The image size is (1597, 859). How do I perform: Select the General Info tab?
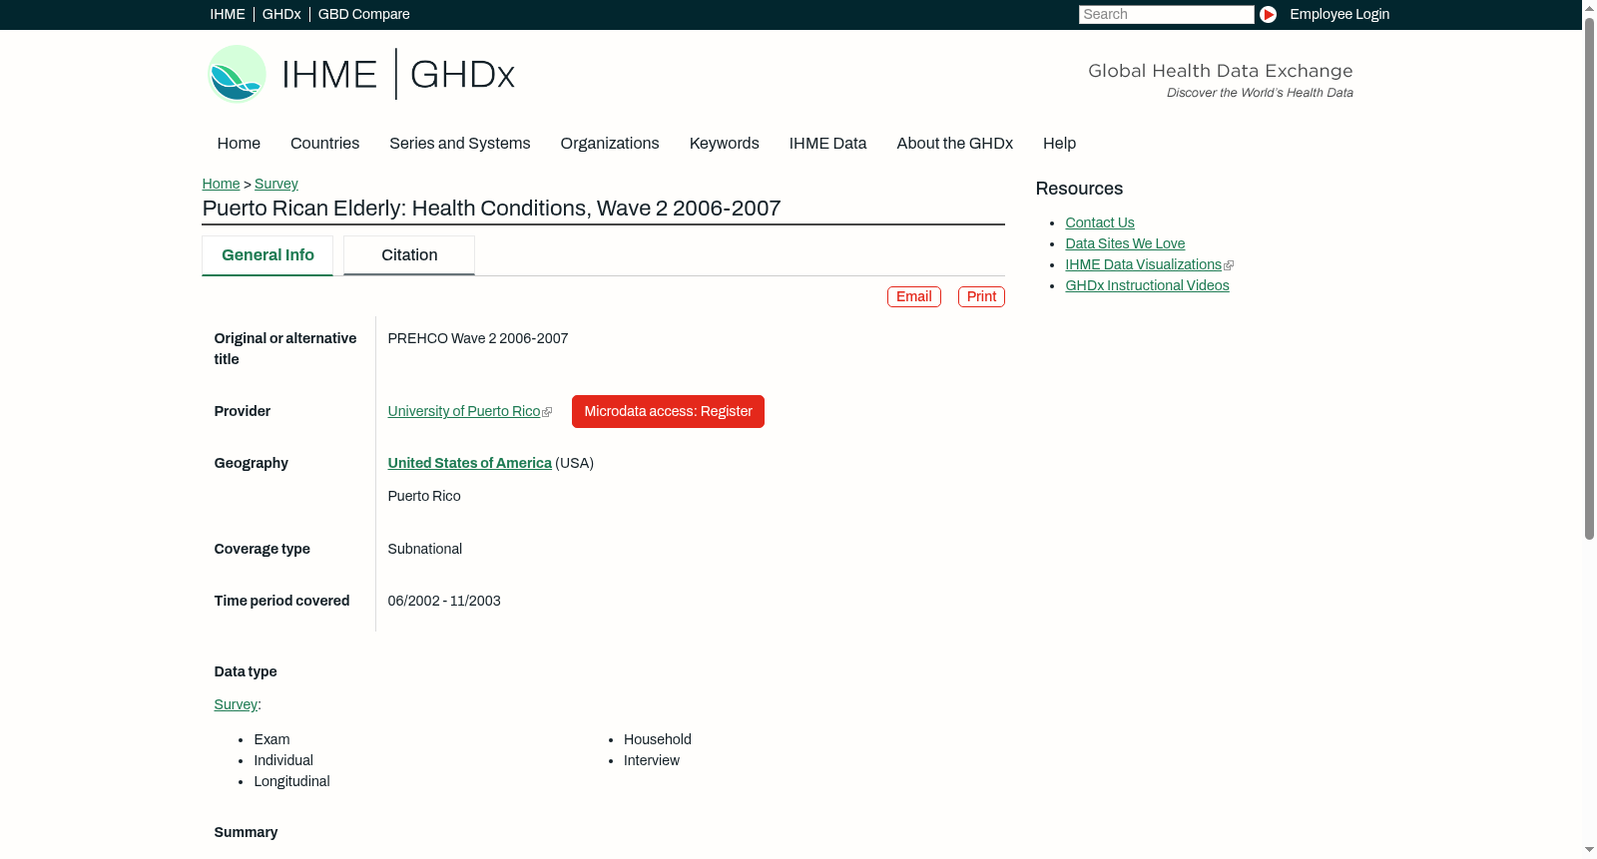click(267, 255)
